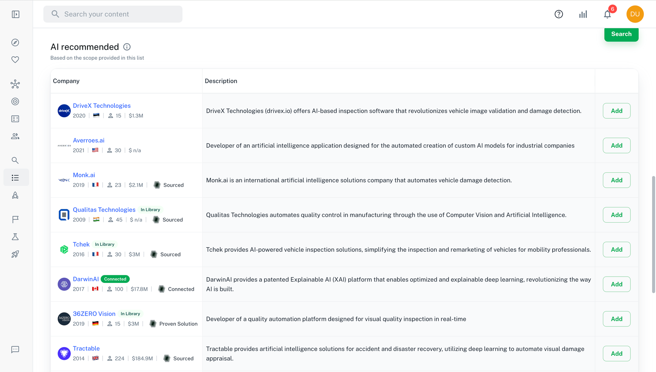Open the rocket startup section
Image resolution: width=656 pixels, height=372 pixels.
coord(15,254)
